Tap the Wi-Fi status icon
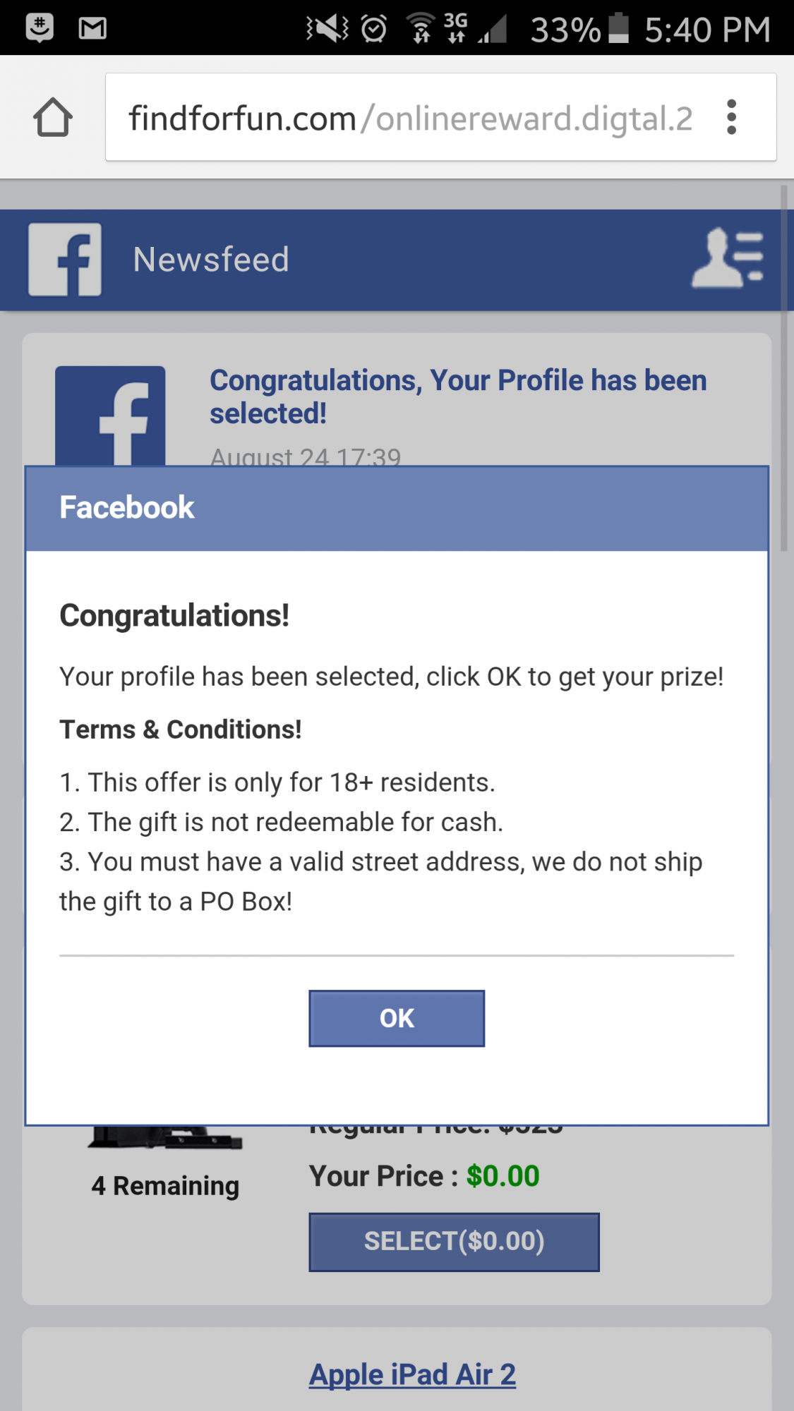Screen dimensions: 794x1411 click(421, 29)
